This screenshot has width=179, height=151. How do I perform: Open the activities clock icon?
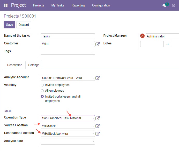pyautogui.click(x=174, y=5)
